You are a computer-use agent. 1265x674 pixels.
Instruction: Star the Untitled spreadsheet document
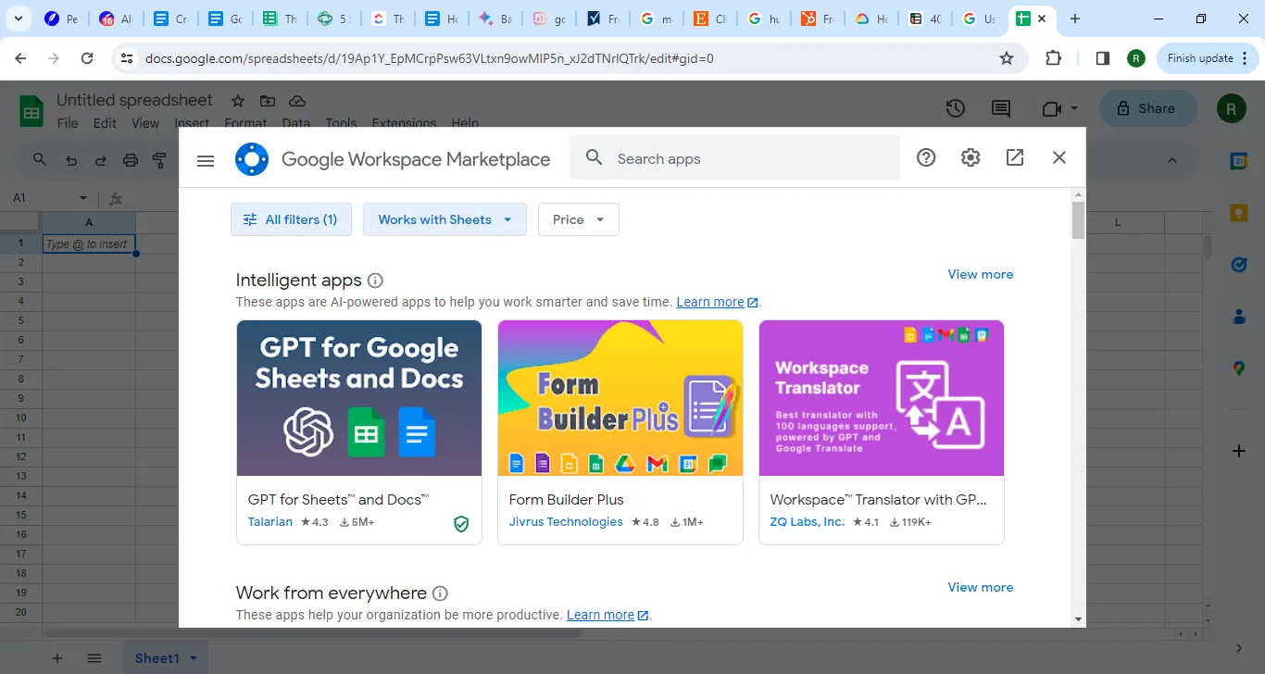click(x=238, y=101)
